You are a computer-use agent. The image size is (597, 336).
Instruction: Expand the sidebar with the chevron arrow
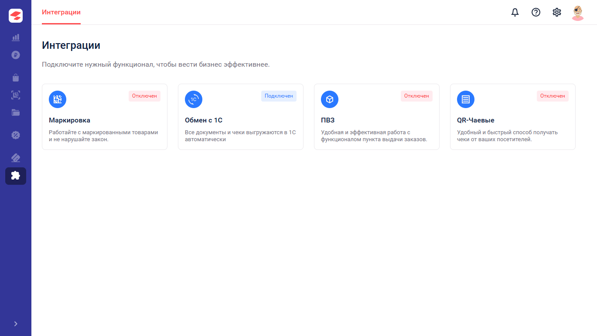coord(16,324)
